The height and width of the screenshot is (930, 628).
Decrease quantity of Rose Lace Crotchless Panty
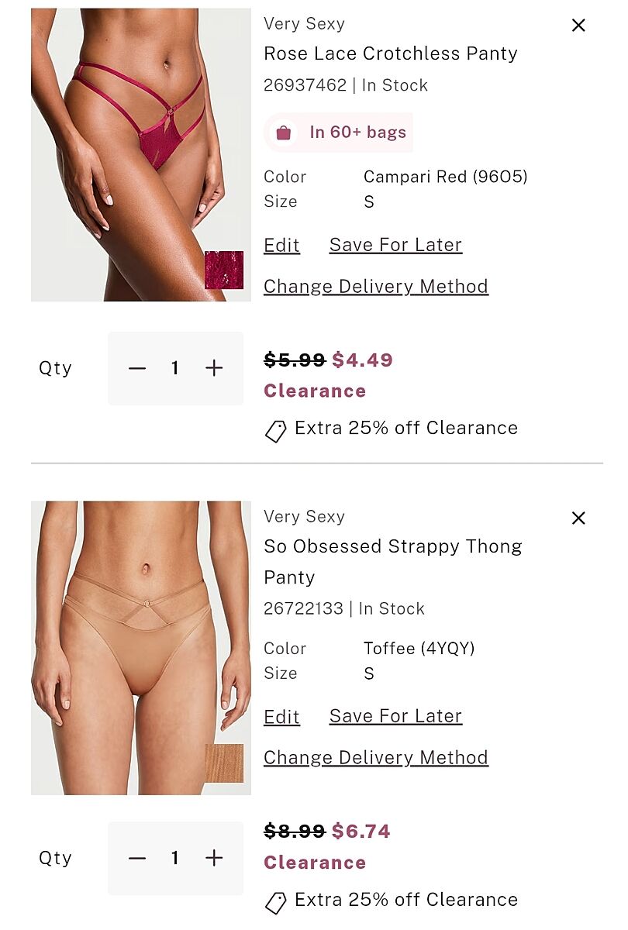[137, 368]
